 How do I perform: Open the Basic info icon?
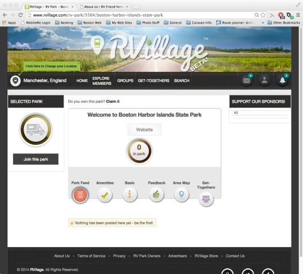[x=129, y=194]
